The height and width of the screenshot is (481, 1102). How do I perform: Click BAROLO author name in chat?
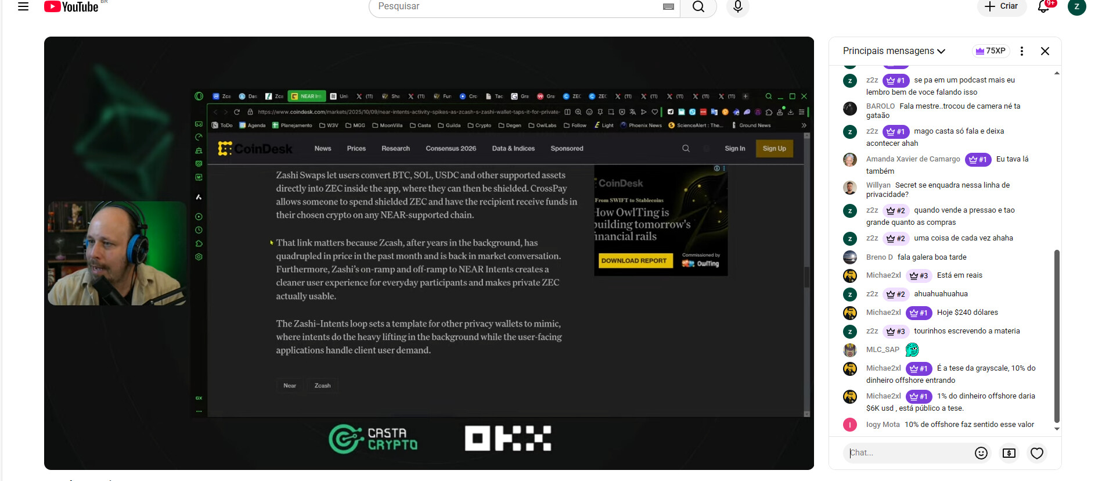pyautogui.click(x=880, y=106)
